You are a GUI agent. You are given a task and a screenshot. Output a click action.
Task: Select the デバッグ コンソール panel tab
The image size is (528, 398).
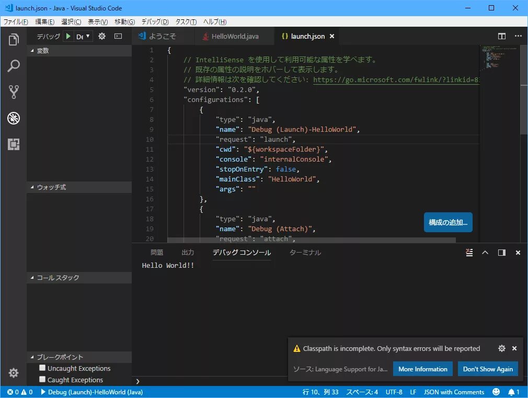pos(242,253)
